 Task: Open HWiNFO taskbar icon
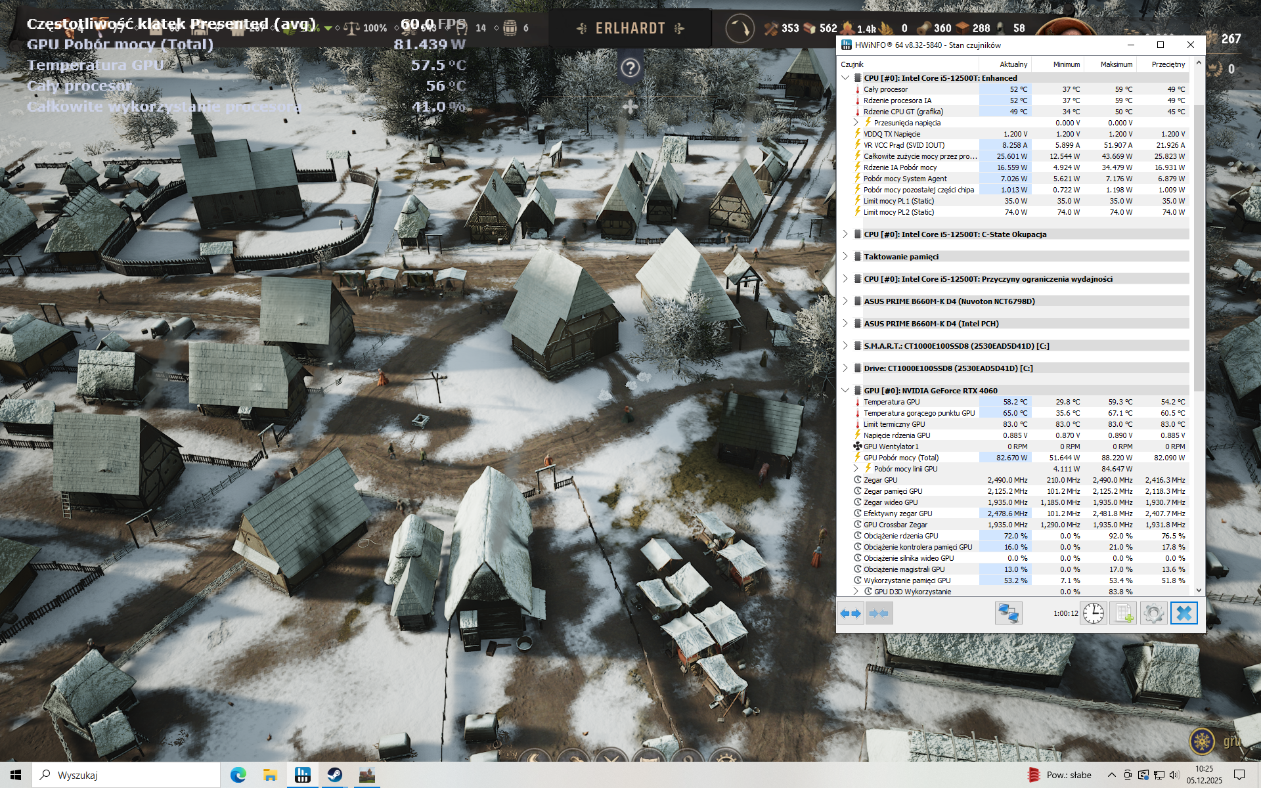[302, 775]
